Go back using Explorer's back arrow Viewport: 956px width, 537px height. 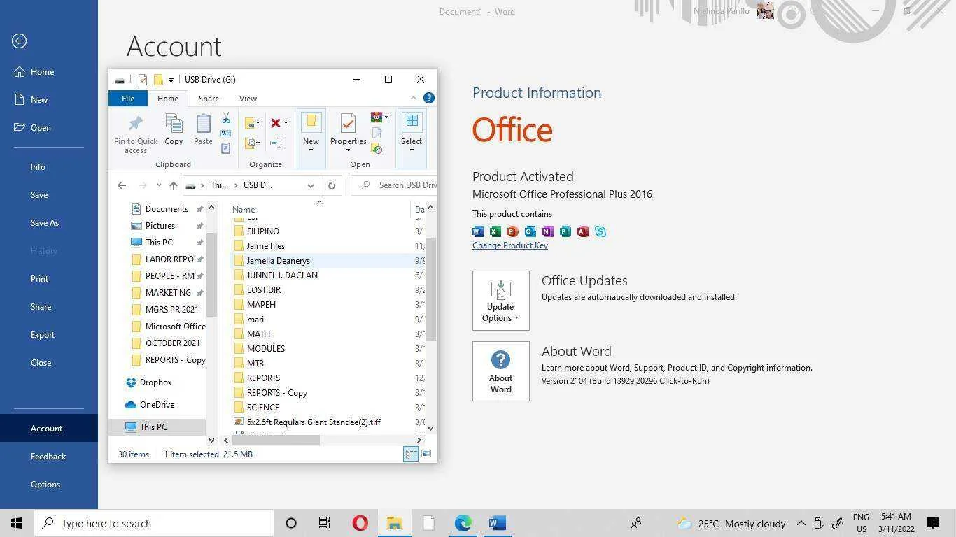122,185
